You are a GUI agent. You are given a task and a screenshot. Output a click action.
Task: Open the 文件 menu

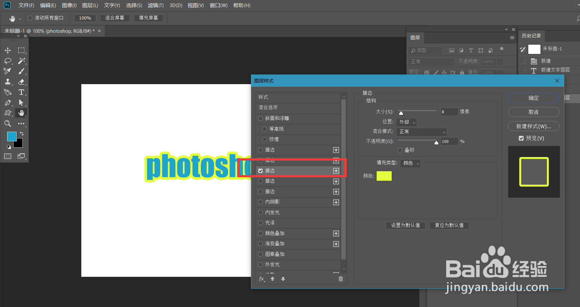click(26, 5)
